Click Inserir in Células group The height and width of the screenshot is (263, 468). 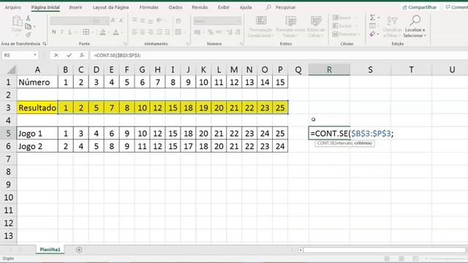coord(344,18)
